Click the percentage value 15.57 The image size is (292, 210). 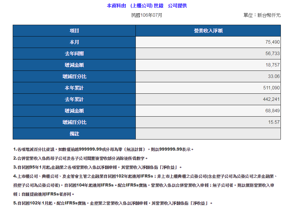pos(274,122)
